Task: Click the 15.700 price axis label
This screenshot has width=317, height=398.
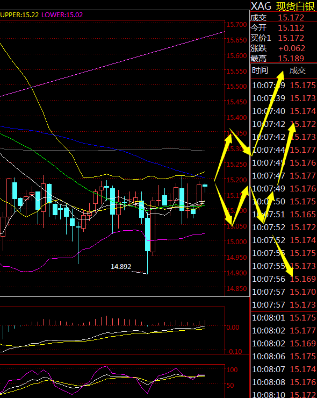Action: point(236,25)
